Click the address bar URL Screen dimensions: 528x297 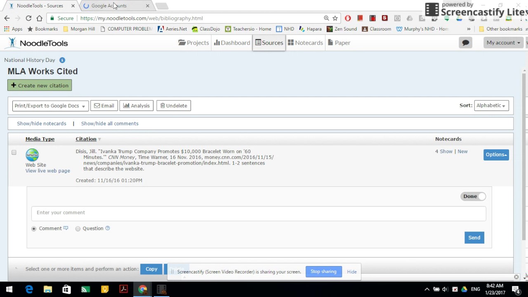(x=141, y=18)
